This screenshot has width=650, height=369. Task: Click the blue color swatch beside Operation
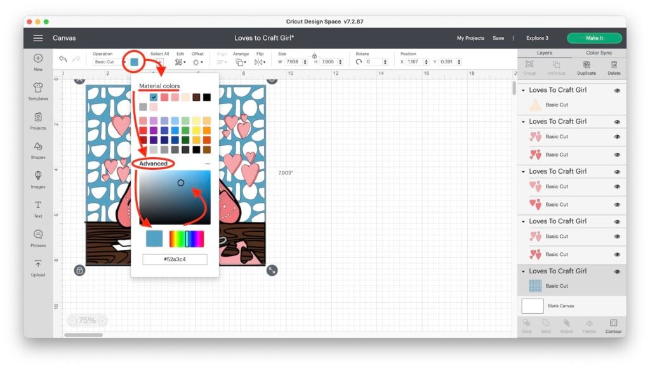coord(135,62)
